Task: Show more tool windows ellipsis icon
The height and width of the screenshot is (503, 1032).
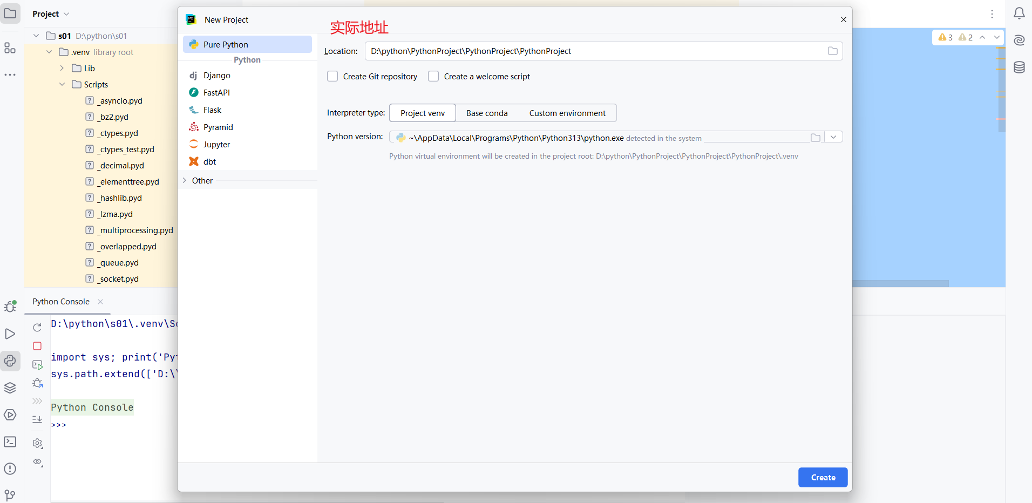Action: pyautogui.click(x=10, y=74)
